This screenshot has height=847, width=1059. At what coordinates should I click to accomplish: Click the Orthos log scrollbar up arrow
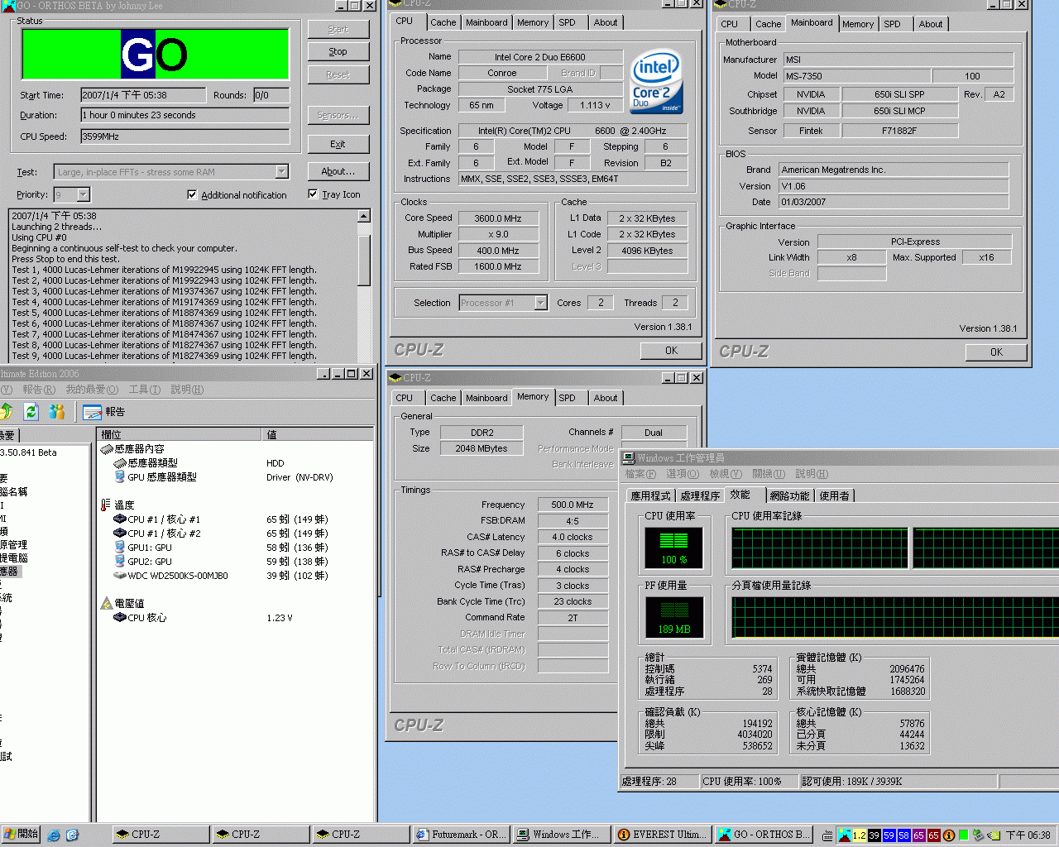point(364,216)
